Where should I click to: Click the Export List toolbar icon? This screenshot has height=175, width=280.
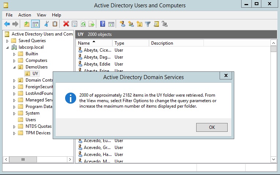click(92, 24)
